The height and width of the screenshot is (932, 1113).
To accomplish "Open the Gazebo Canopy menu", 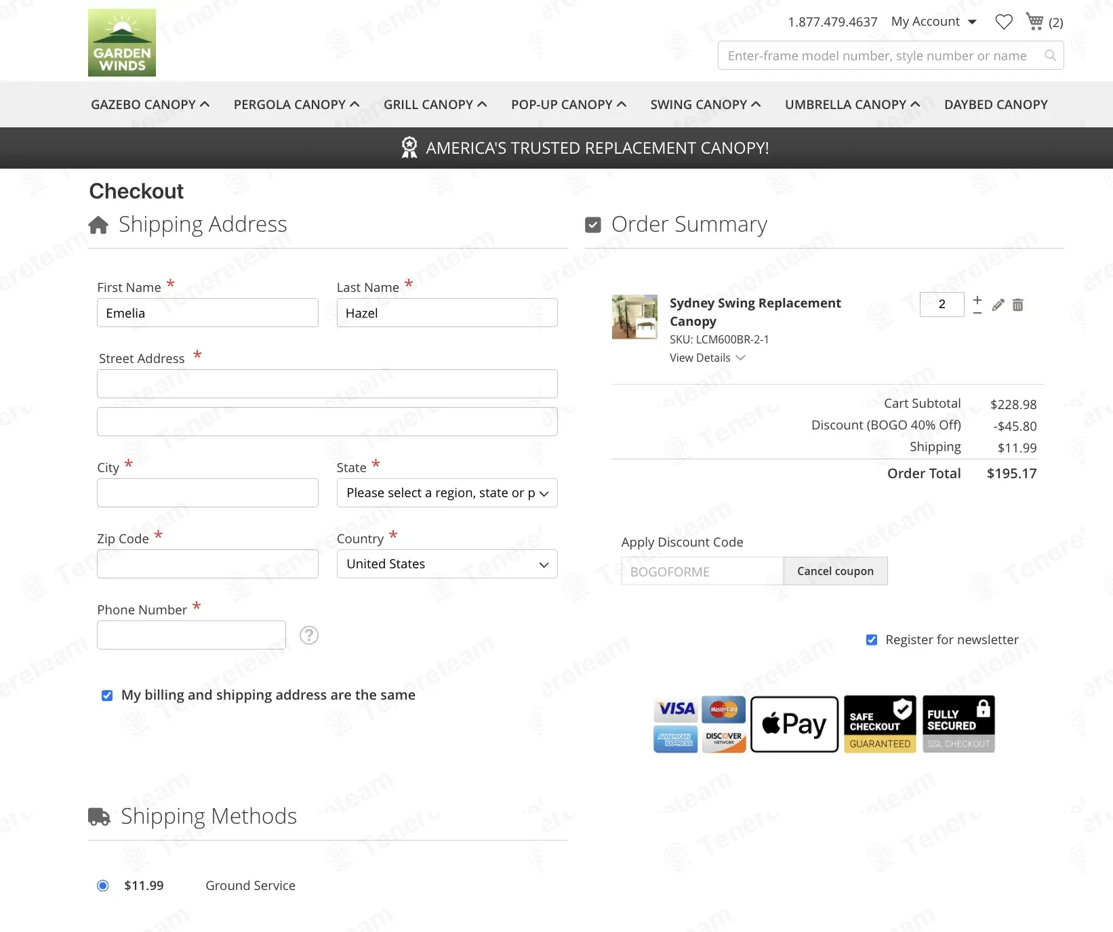I will [150, 104].
